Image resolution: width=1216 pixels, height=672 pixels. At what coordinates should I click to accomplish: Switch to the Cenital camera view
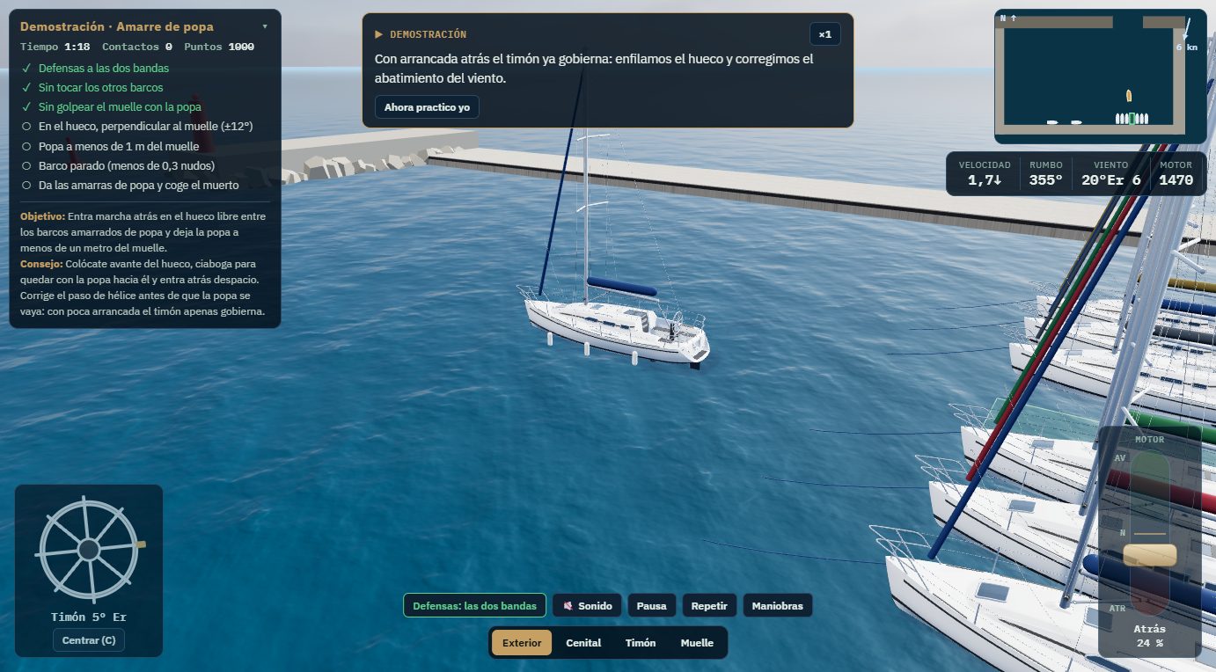click(583, 643)
